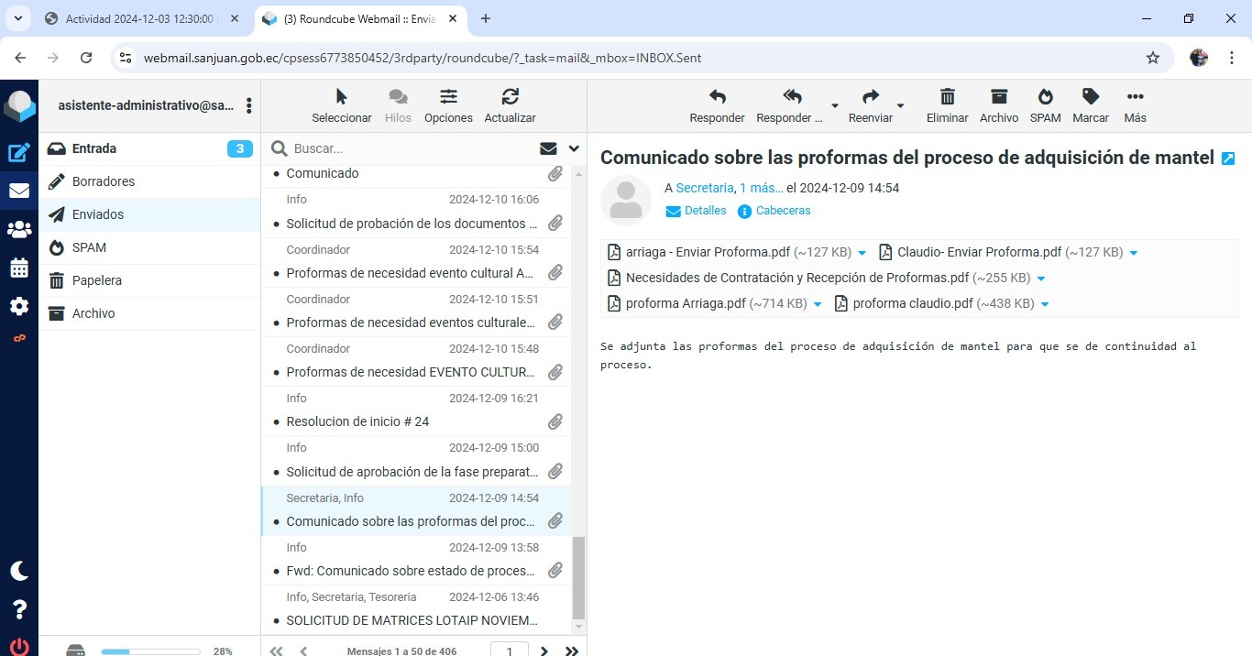Open message in new window icon

tap(1228, 159)
